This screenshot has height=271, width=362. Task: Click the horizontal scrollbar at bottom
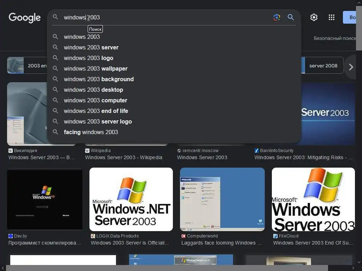(x=167, y=268)
